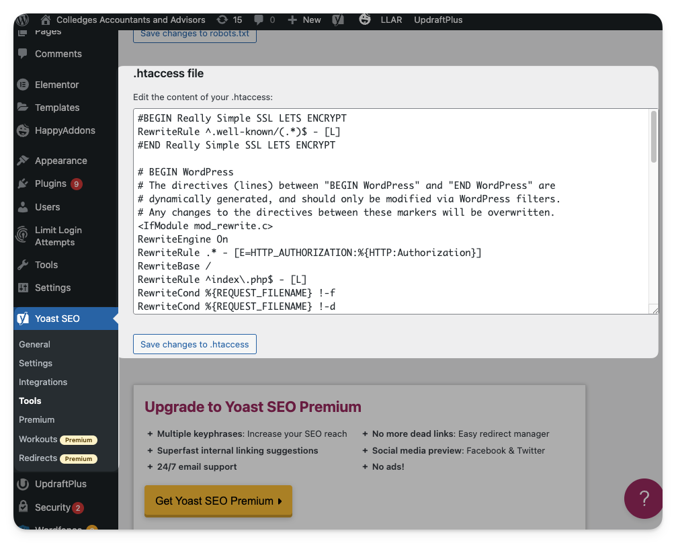676x543 pixels.
Task: Click the Yoast icon in top admin bar
Action: [338, 19]
